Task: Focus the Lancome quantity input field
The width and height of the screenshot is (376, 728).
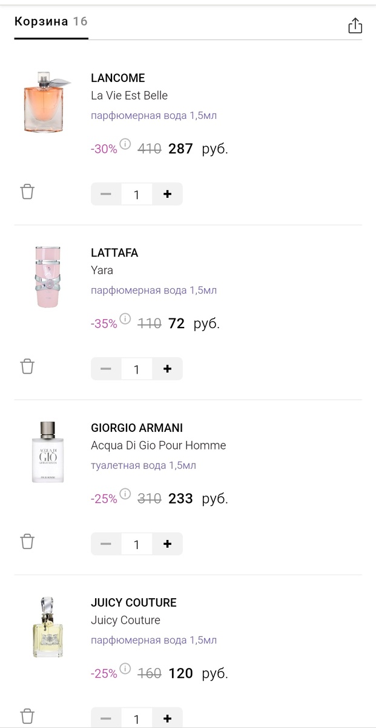Action: (x=136, y=194)
